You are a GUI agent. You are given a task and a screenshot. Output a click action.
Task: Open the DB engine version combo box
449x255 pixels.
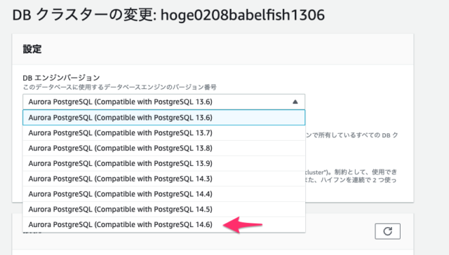click(163, 102)
